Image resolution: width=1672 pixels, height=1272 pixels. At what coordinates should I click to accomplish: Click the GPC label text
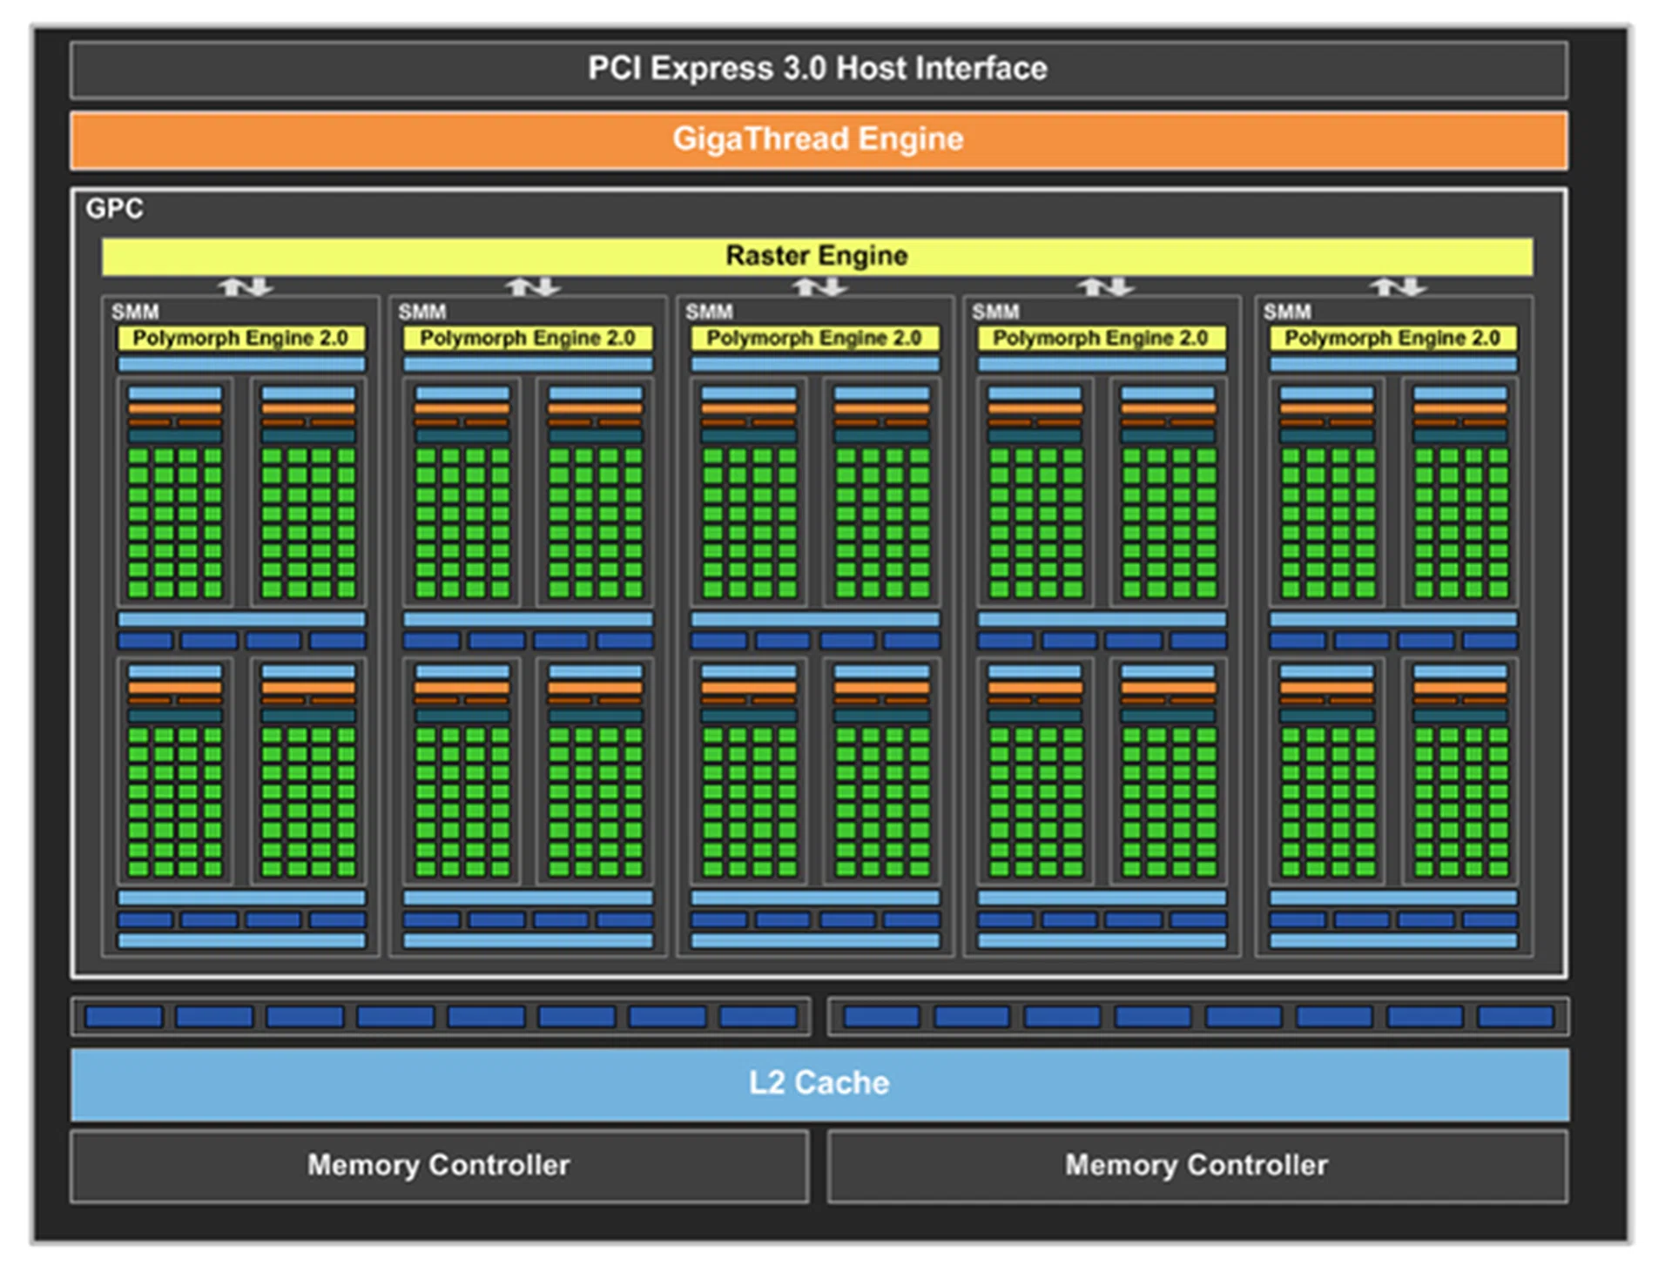114,209
